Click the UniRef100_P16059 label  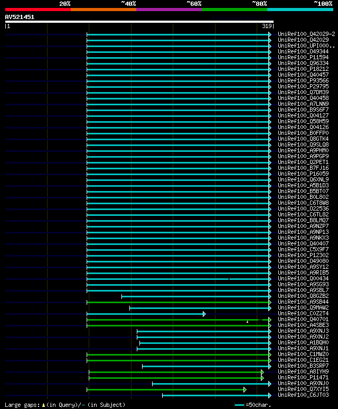tap(303, 174)
